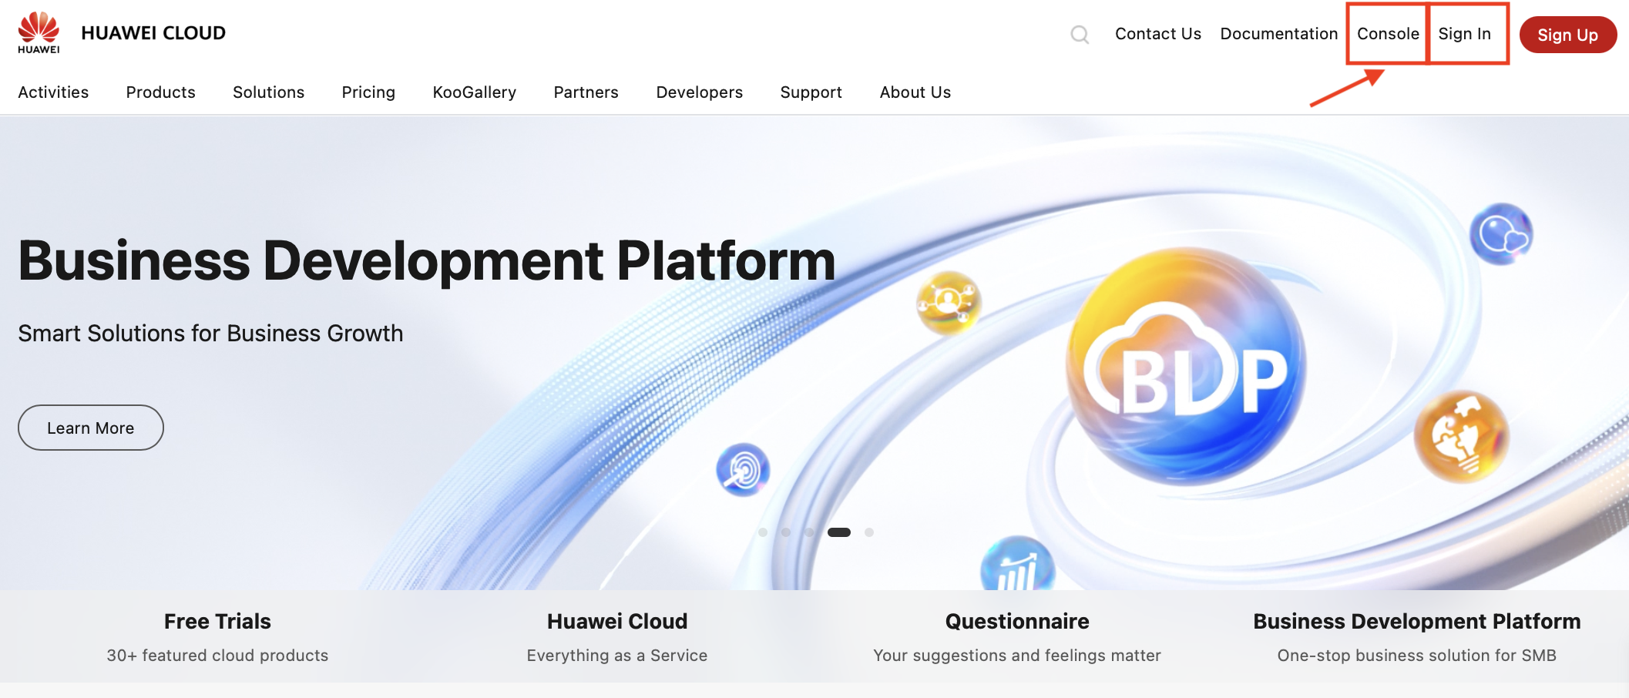Expand the Products menu
The height and width of the screenshot is (698, 1629).
click(x=160, y=92)
